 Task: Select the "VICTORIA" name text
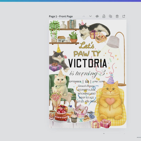(87, 63)
